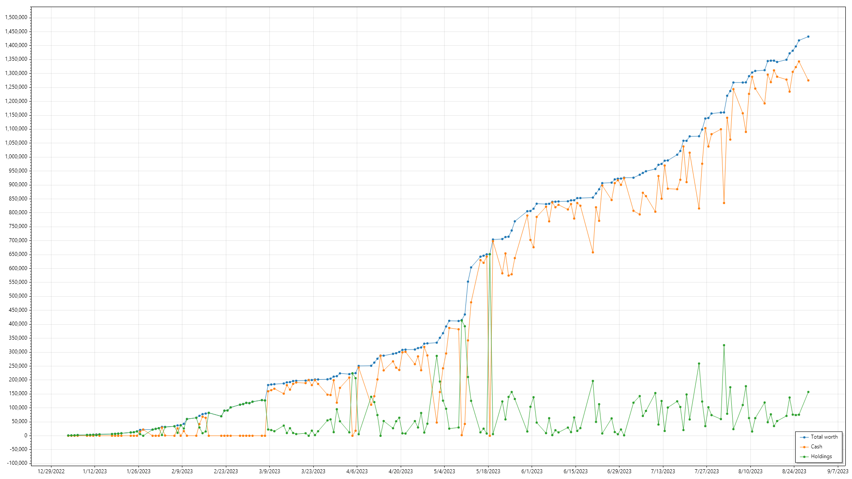This screenshot has height=479, width=852.
Task: Select the final green Holdings data point
Action: click(808, 392)
